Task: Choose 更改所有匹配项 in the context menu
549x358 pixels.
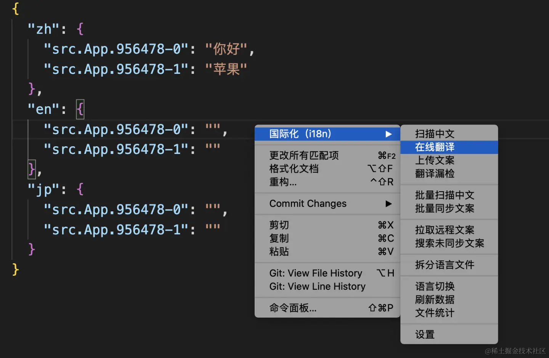Action: tap(327, 155)
